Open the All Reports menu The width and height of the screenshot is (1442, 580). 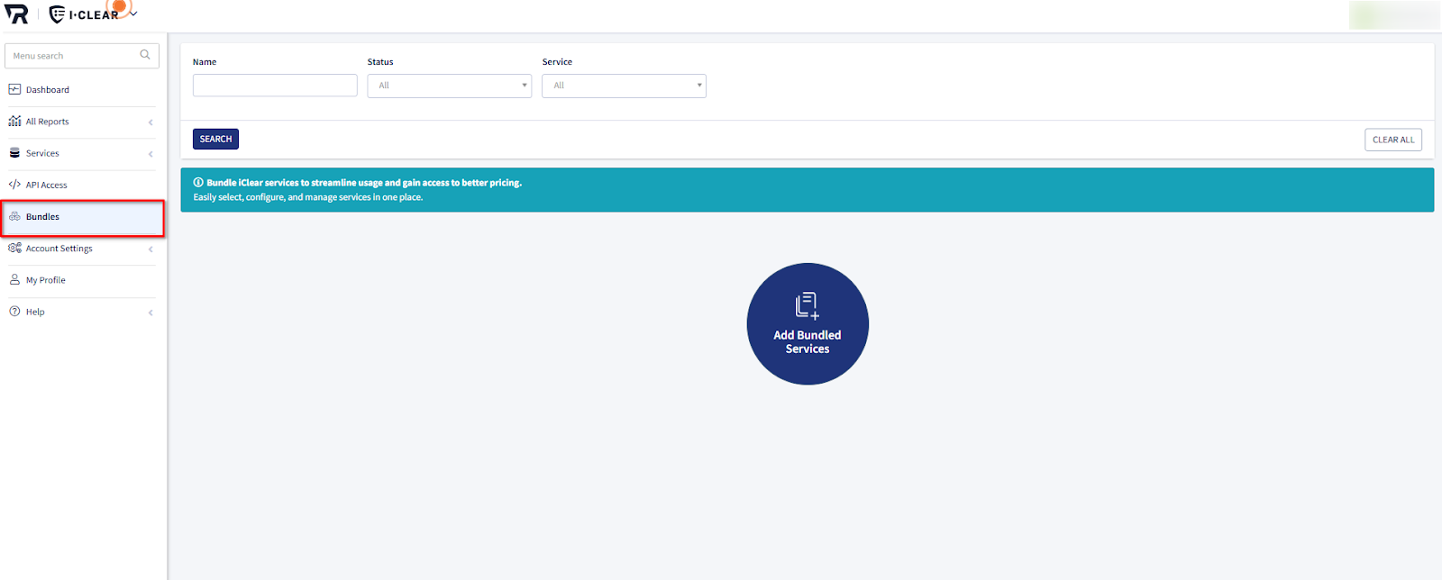tap(81, 122)
